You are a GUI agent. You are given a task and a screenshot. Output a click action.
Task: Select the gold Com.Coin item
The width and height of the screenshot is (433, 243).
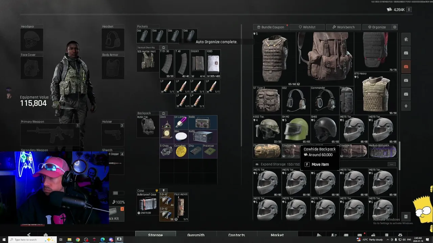click(x=181, y=151)
